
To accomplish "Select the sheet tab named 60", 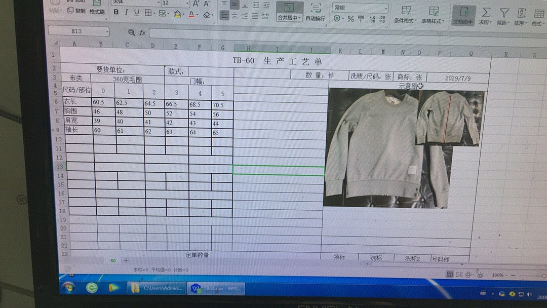I will (x=113, y=260).
